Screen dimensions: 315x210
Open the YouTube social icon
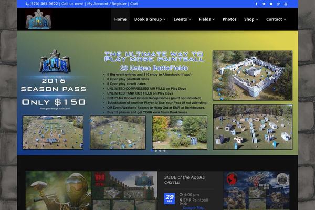[x=286, y=4]
